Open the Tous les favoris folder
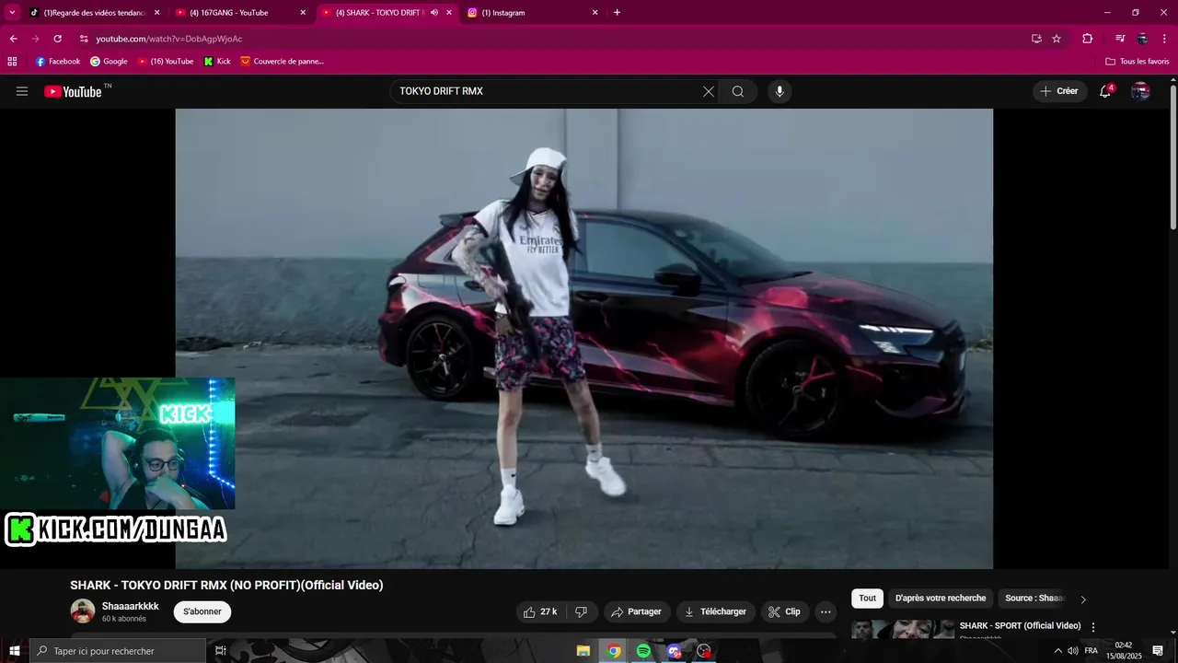The height and width of the screenshot is (663, 1178). 1138,62
